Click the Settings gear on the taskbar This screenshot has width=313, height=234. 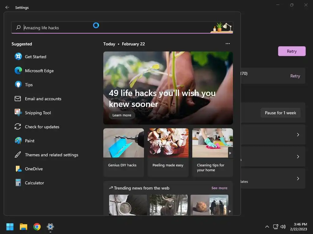(50, 227)
